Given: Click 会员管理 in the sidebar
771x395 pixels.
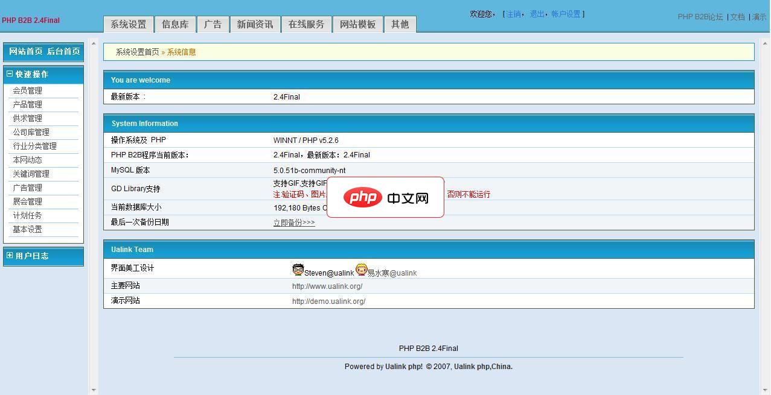Looking at the screenshot, I should [x=28, y=90].
